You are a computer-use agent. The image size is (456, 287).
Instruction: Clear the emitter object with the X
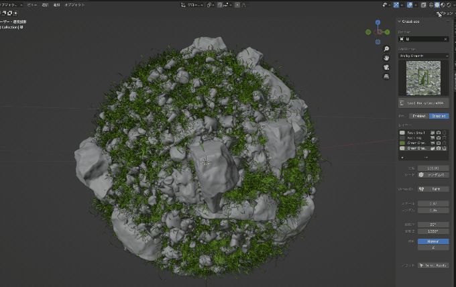(445, 39)
